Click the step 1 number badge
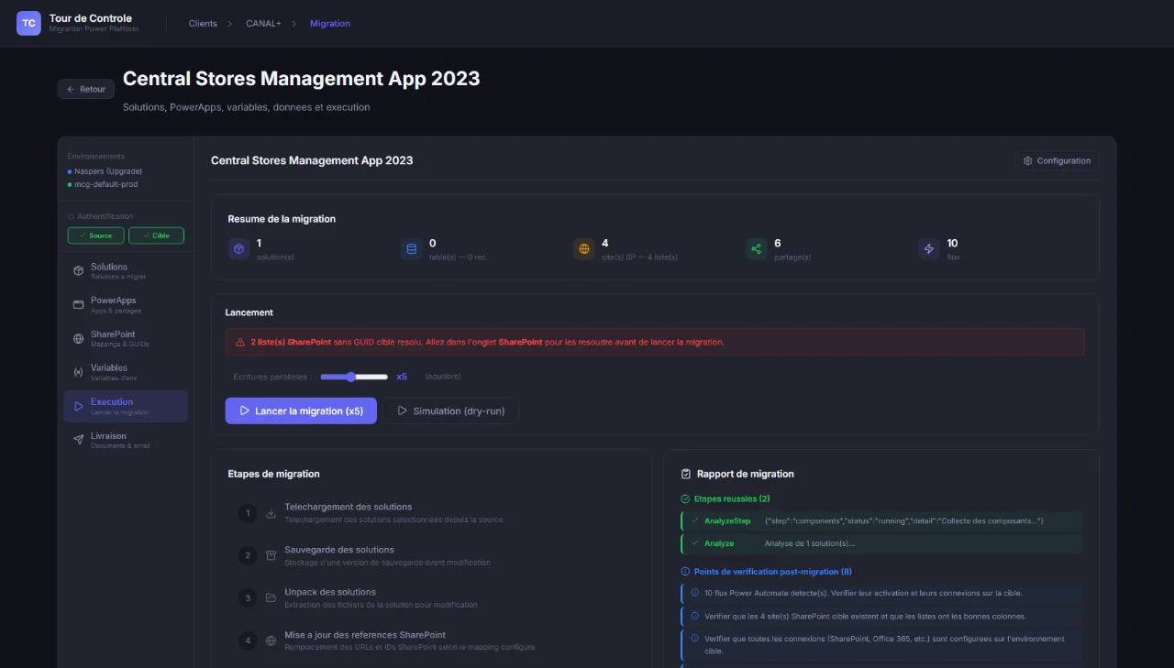 [247, 513]
